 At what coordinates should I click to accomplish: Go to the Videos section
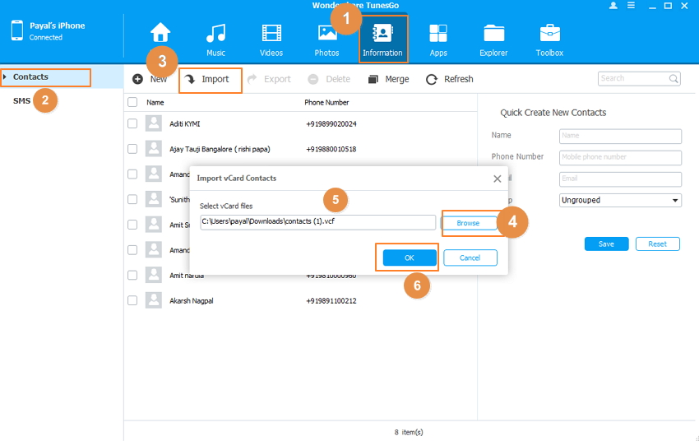coord(271,39)
